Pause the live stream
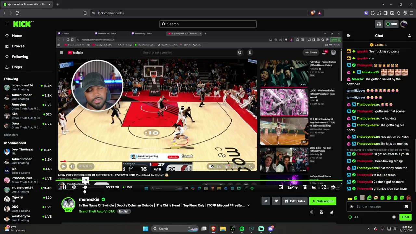The image size is (416, 234). click(x=64, y=187)
